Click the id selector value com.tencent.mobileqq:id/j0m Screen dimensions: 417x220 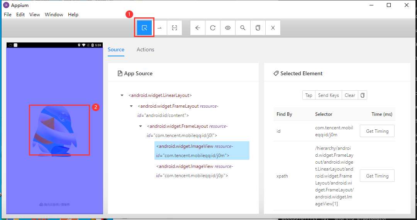(x=334, y=131)
